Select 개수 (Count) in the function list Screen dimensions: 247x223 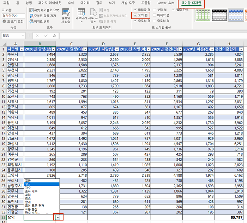(x=42, y=188)
